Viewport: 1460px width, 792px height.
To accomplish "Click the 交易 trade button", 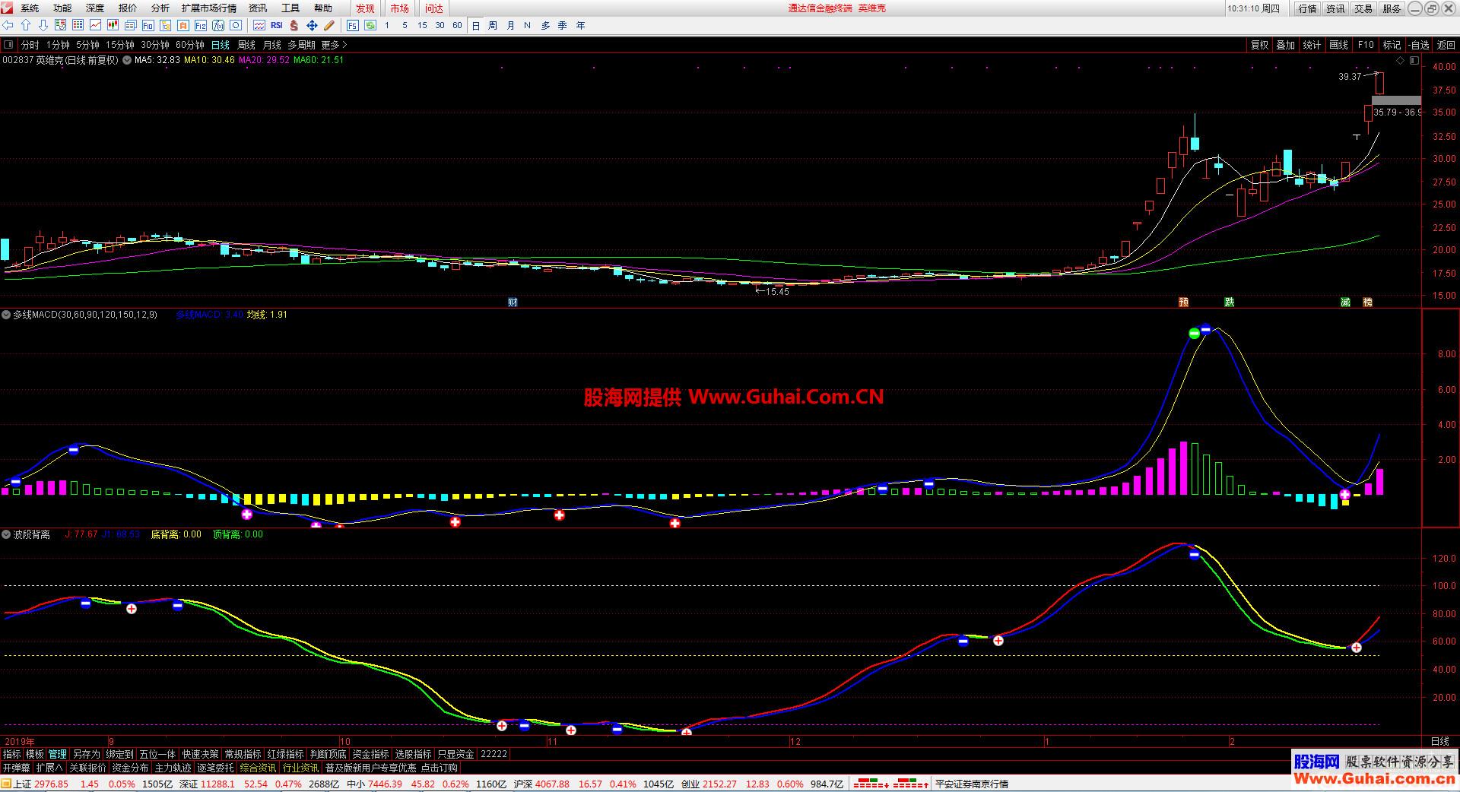I will coord(1363,8).
